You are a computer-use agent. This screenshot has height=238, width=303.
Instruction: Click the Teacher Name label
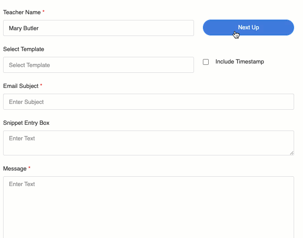pos(22,12)
